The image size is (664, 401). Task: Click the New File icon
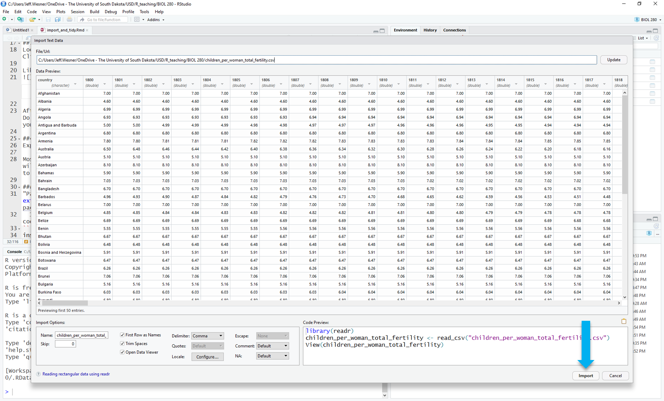click(x=5, y=20)
